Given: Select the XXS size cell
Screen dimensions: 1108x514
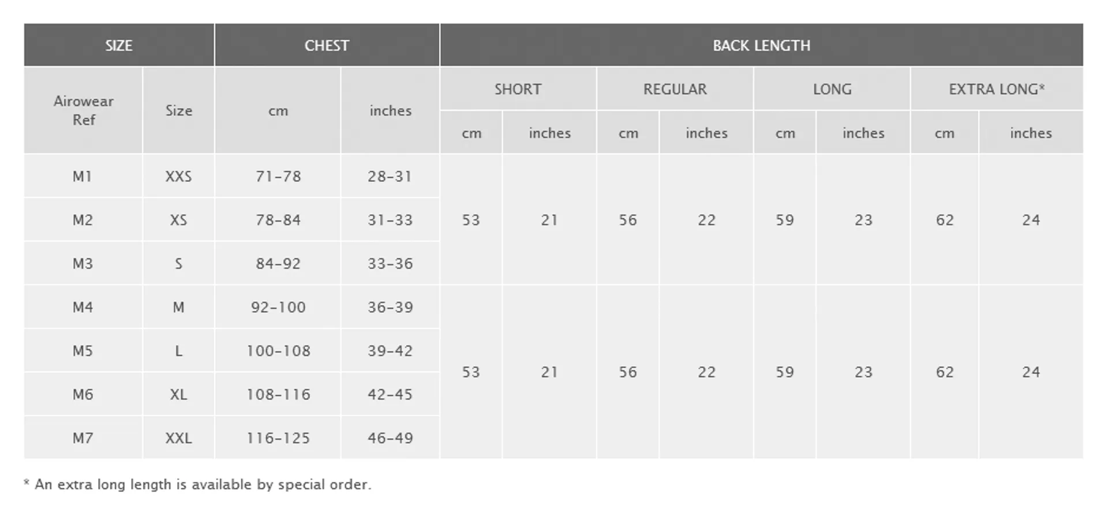Looking at the screenshot, I should pyautogui.click(x=178, y=176).
